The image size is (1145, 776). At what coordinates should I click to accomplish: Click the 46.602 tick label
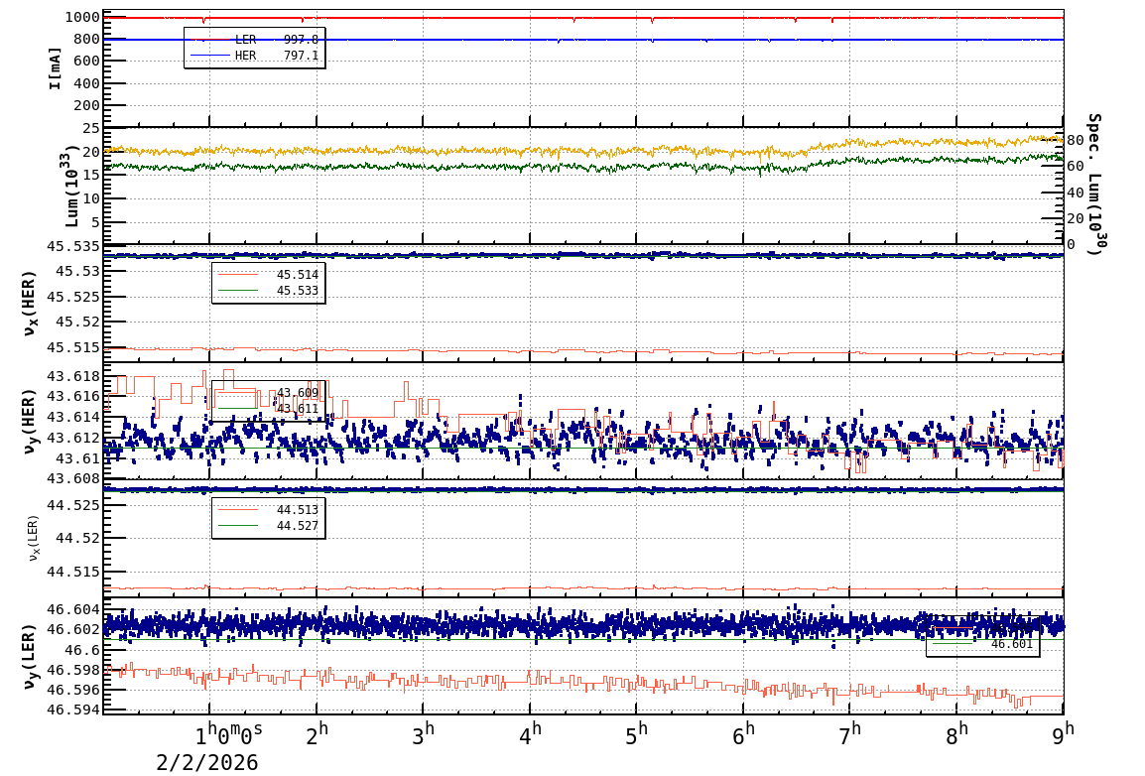coord(73,629)
